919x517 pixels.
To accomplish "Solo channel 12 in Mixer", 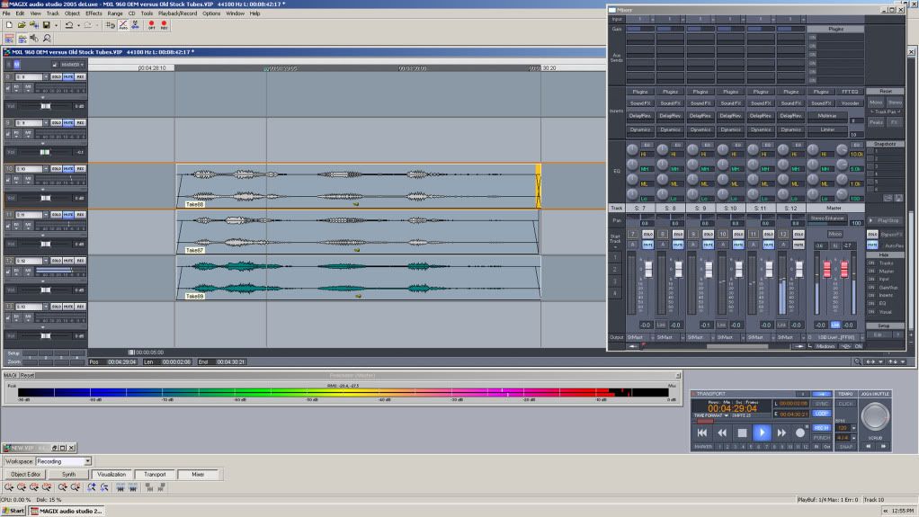I will click(x=799, y=234).
